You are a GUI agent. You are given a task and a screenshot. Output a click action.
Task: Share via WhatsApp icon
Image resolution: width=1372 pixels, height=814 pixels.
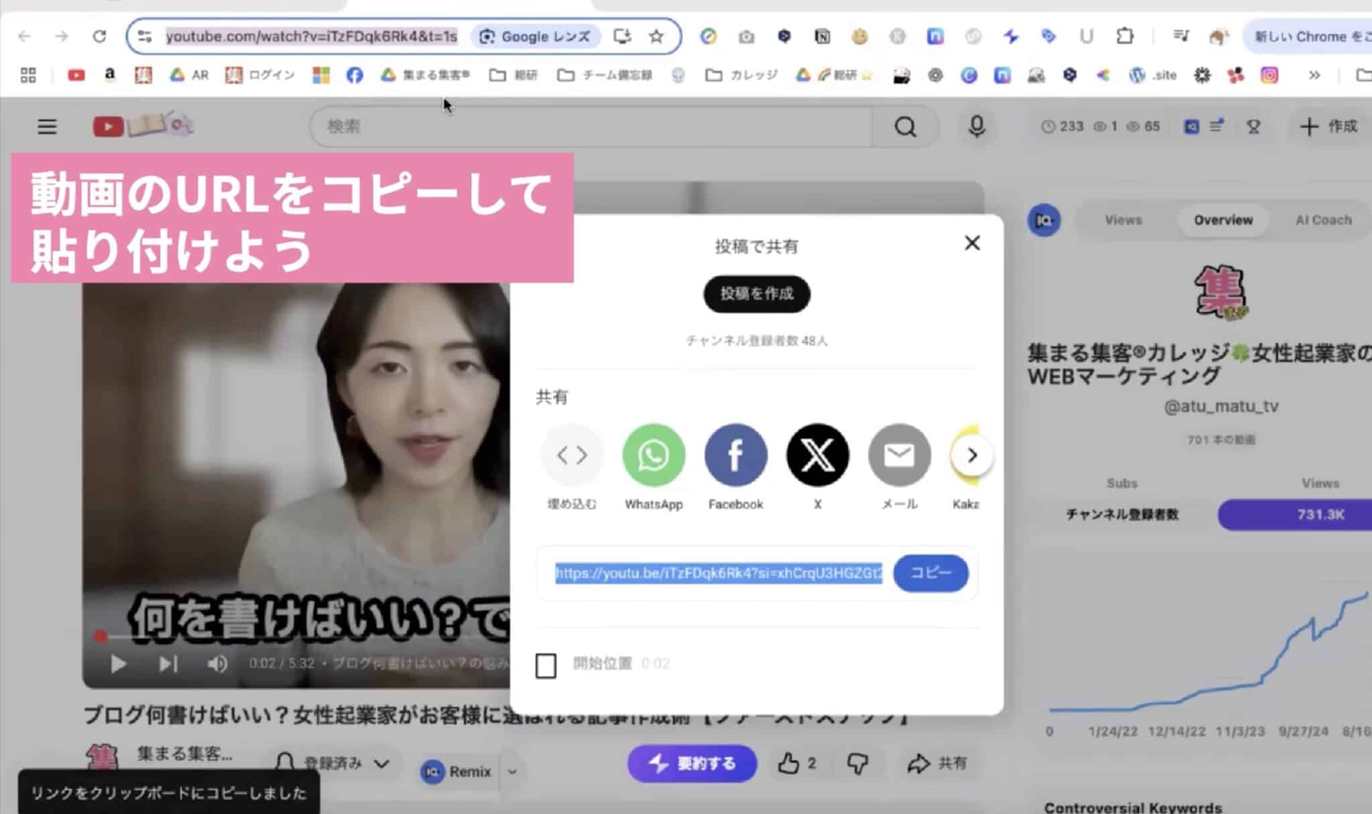653,456
